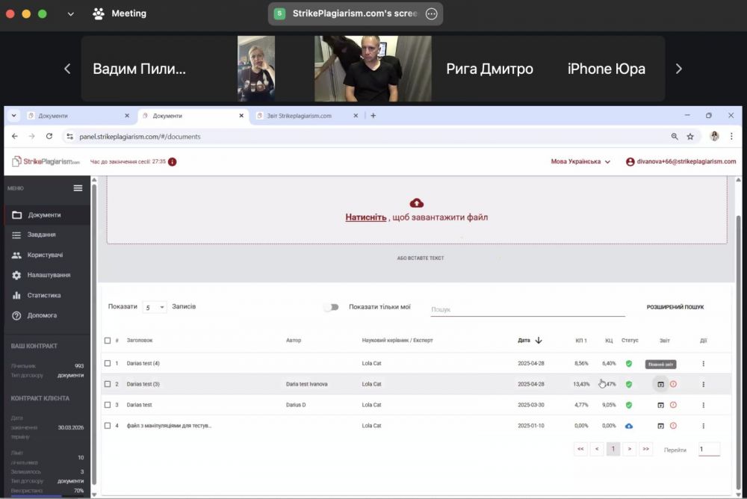Expand the Мова Українська language dropdown
747x499 pixels.
(x=580, y=161)
